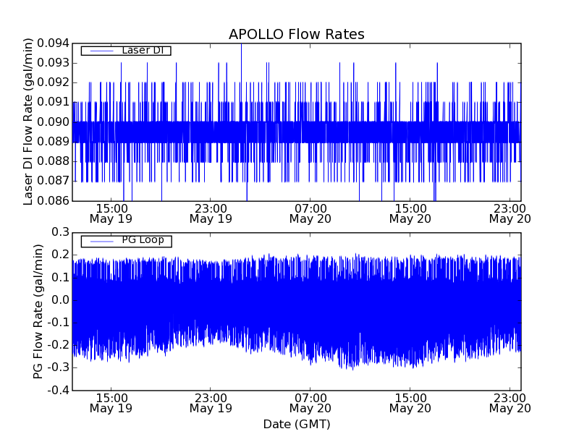Click the blue line sample in PG Loop legend
Viewport: 579px width, 434px height.
[x=101, y=241]
